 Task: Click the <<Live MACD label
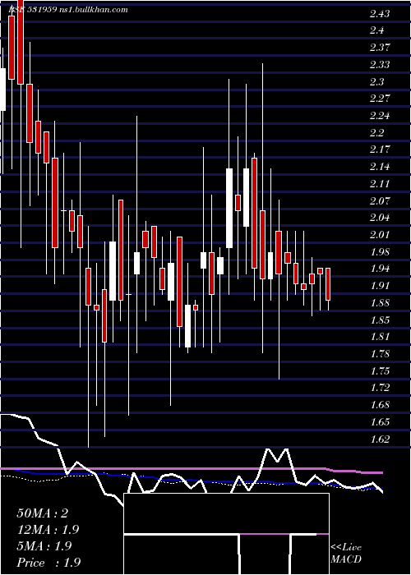coord(346,554)
